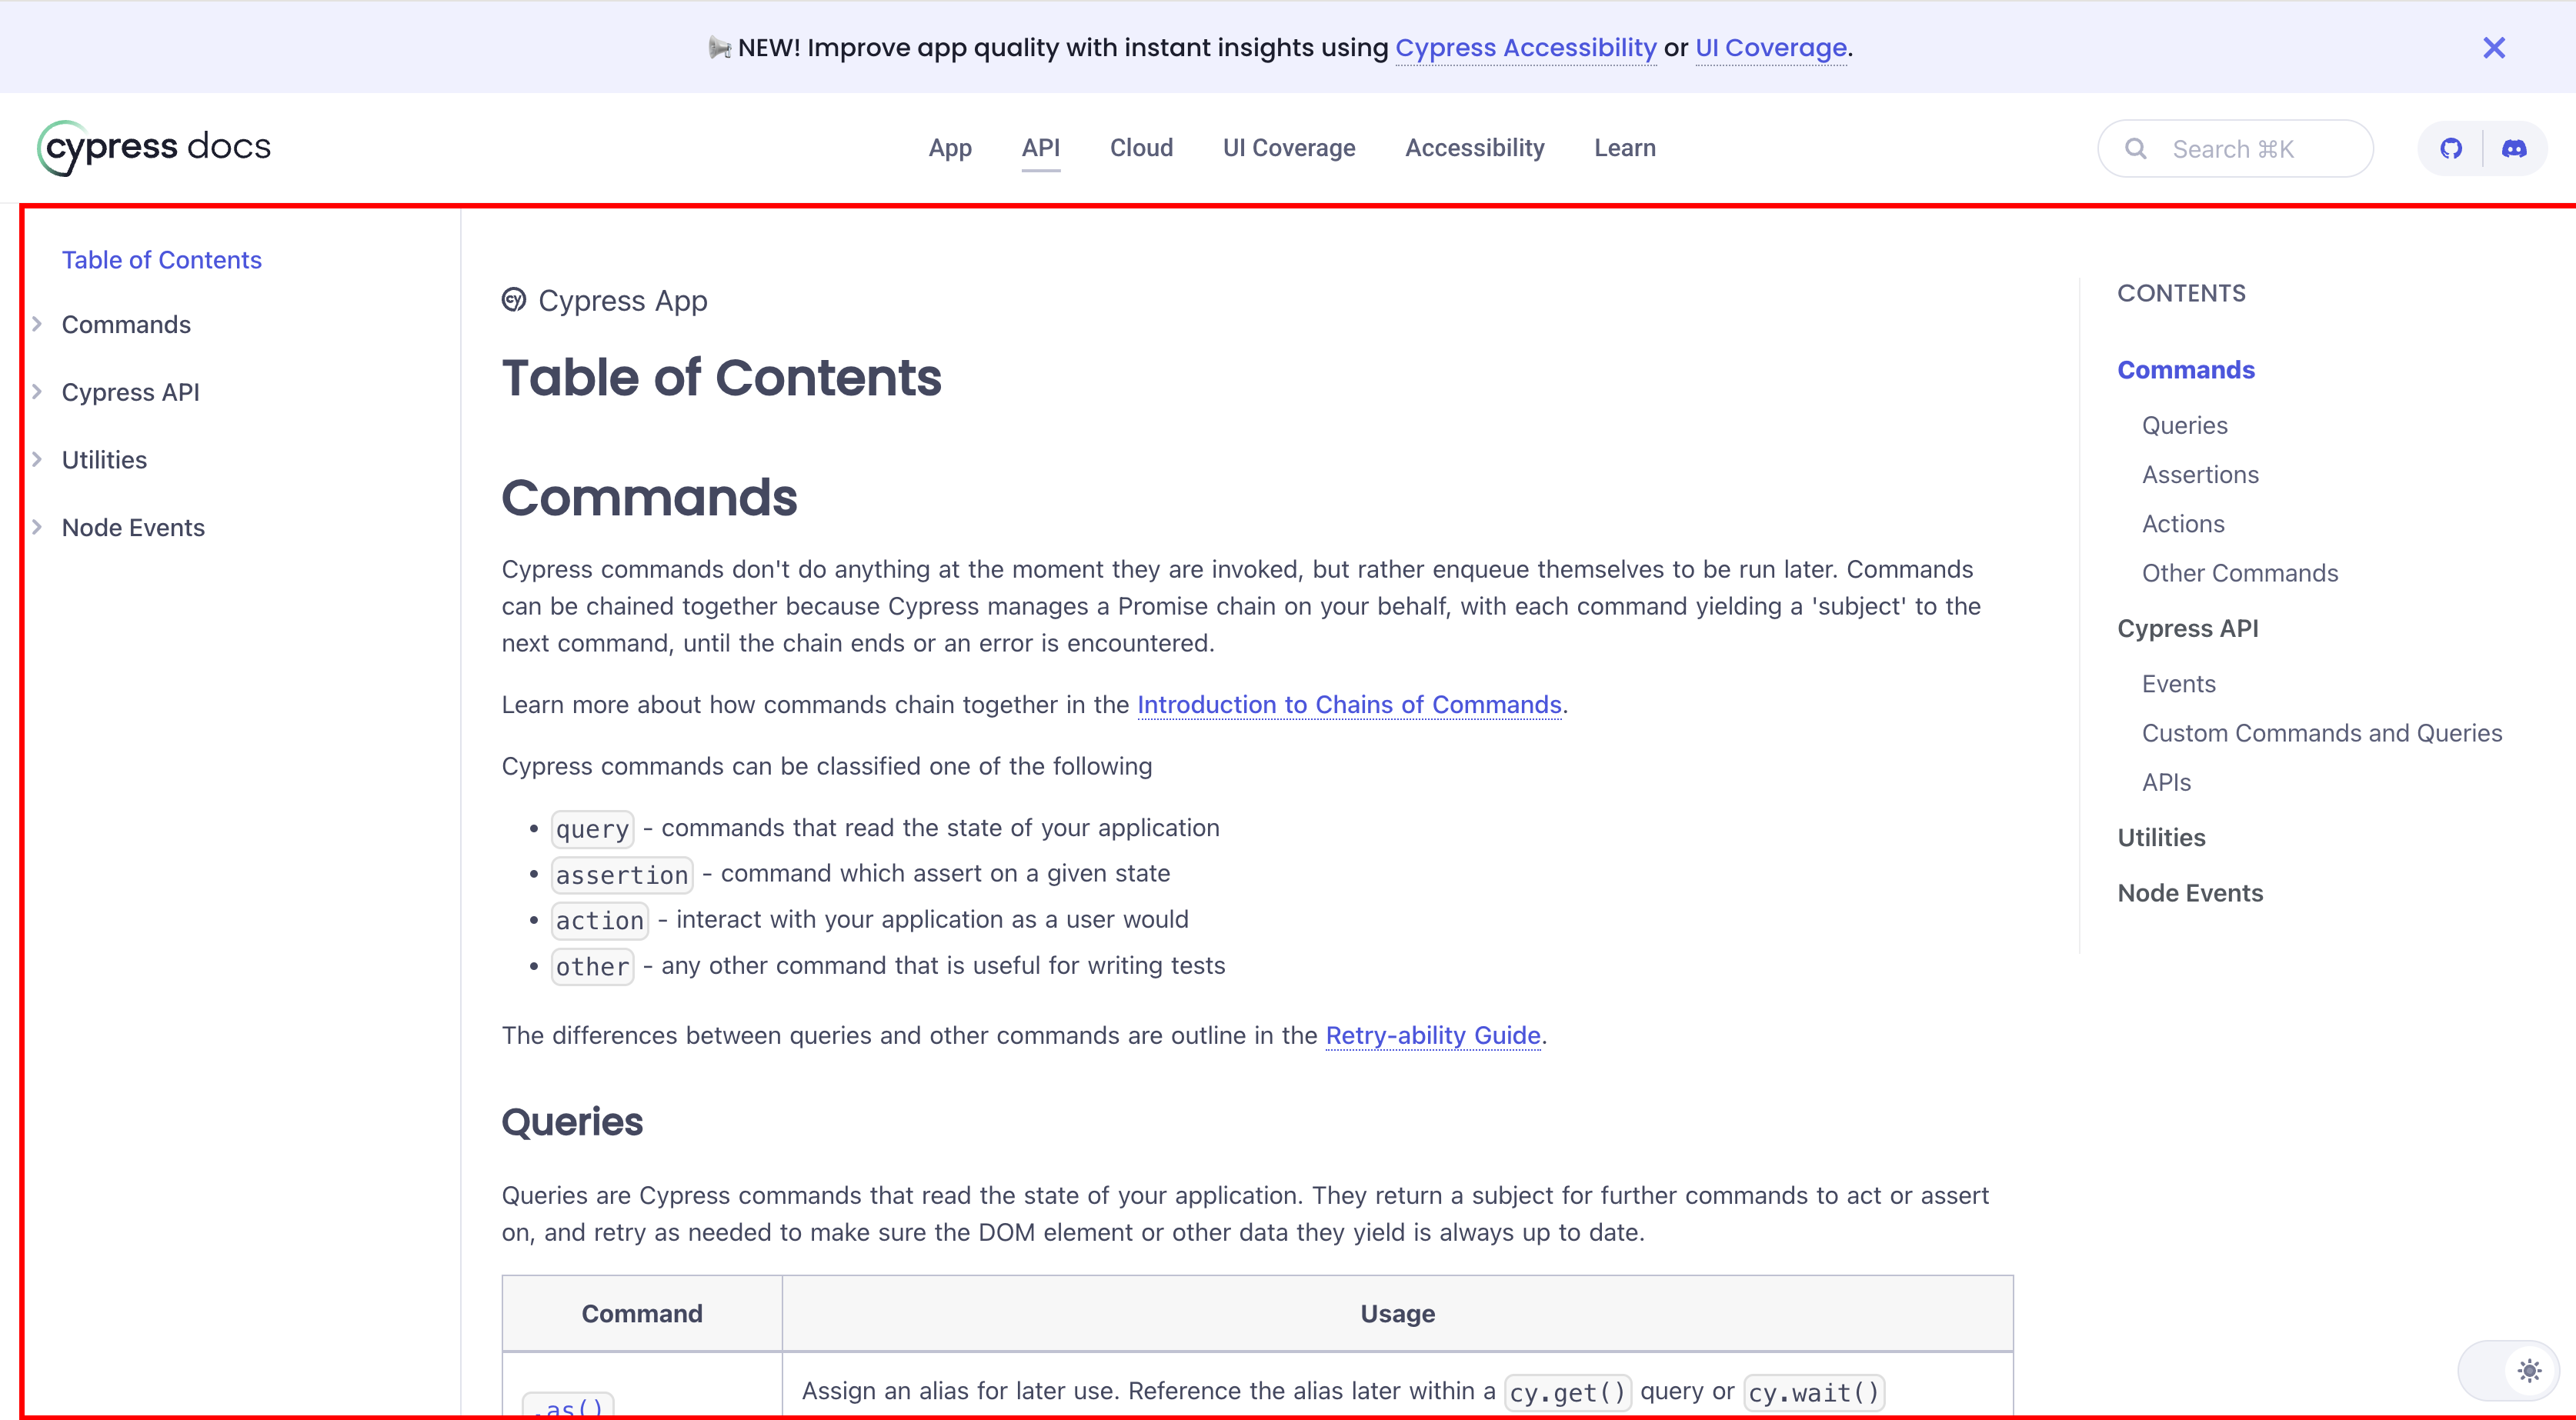Open the Cypress Accessibility banner link
Screen dimensions: 2576x1420
coord(1526,48)
